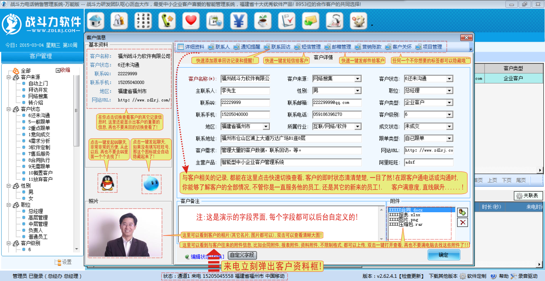Switch to the 邮箱管理 tab
This screenshot has height=281, width=545.
click(338, 47)
